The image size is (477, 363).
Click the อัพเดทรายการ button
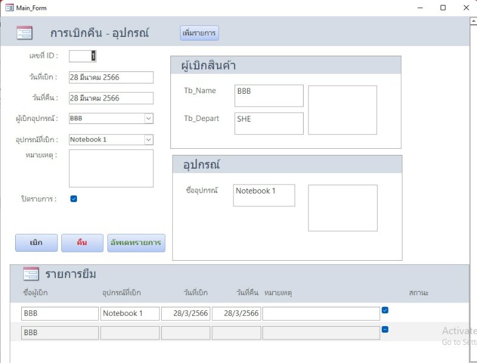click(x=136, y=243)
